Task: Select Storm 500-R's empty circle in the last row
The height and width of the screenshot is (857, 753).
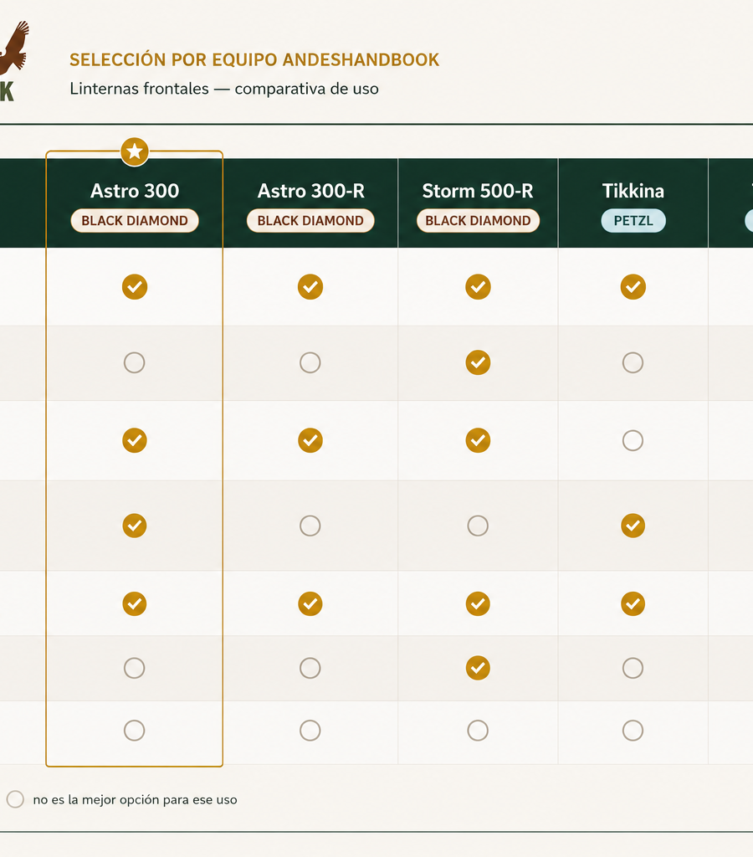Action: coord(478,730)
